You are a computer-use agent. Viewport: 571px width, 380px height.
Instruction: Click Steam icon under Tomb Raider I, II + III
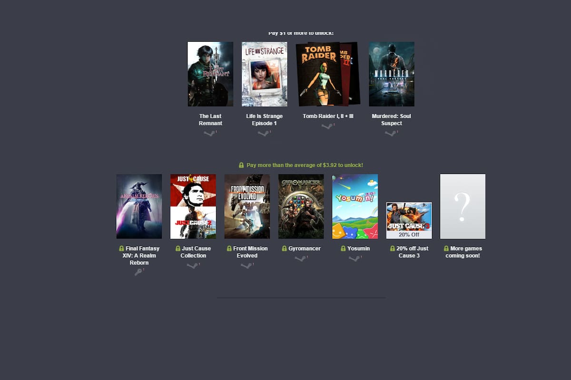click(x=327, y=126)
